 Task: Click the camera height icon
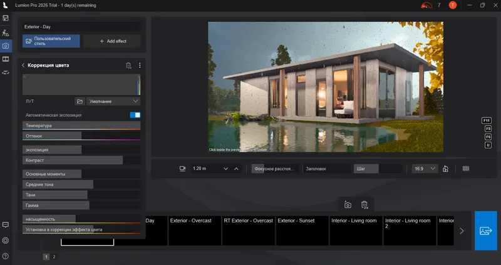[182, 169]
